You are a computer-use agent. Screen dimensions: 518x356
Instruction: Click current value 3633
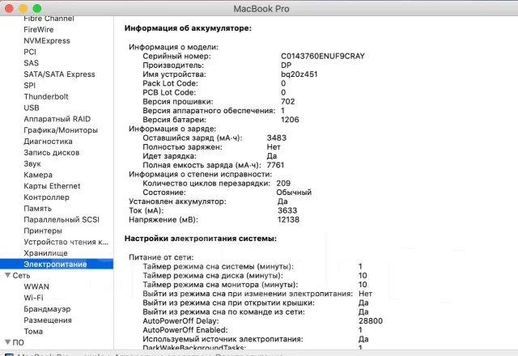(287, 210)
